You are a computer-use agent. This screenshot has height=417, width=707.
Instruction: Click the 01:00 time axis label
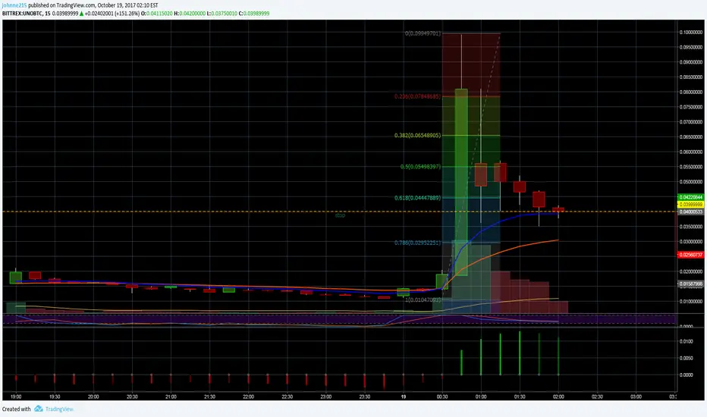(481, 397)
